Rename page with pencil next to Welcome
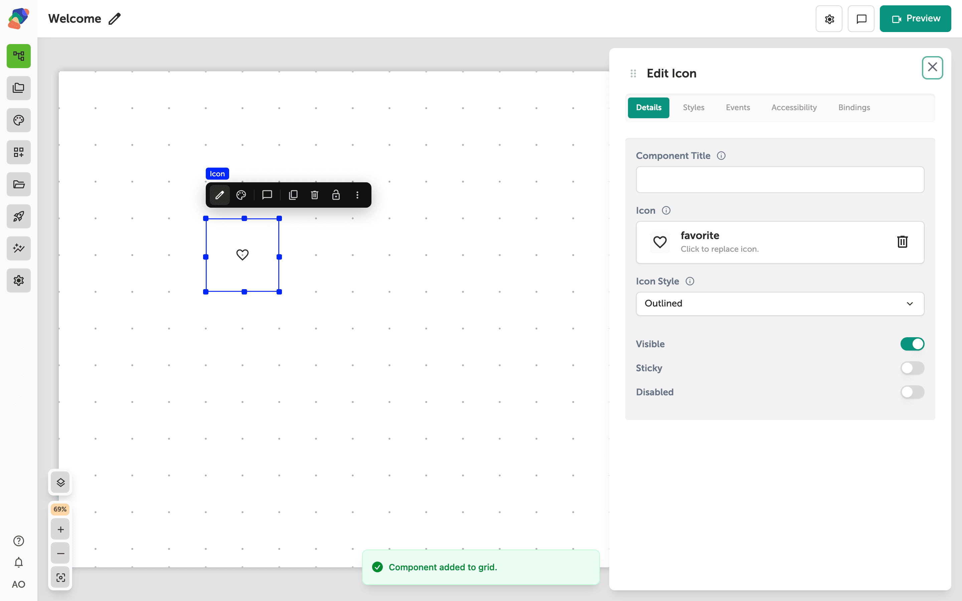The width and height of the screenshot is (962, 601). pos(115,19)
